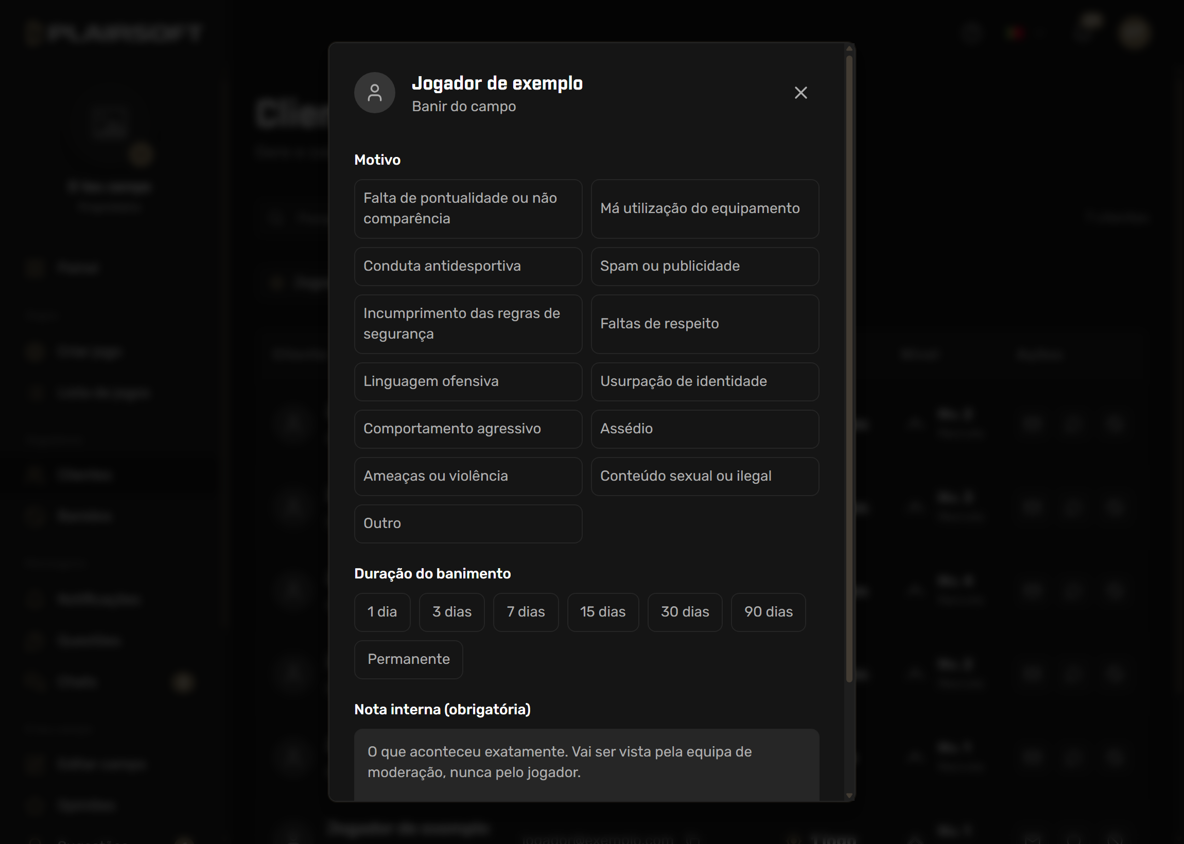Set ban duration to 7 dias
This screenshot has height=844, width=1184.
coord(526,612)
